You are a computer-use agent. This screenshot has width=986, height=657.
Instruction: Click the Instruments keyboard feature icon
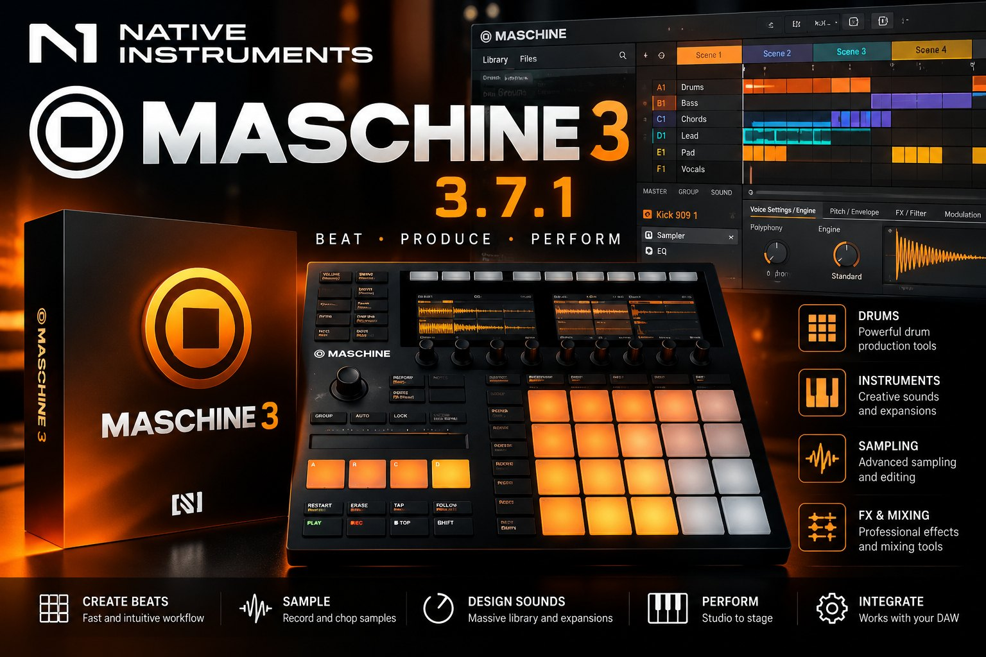point(822,392)
